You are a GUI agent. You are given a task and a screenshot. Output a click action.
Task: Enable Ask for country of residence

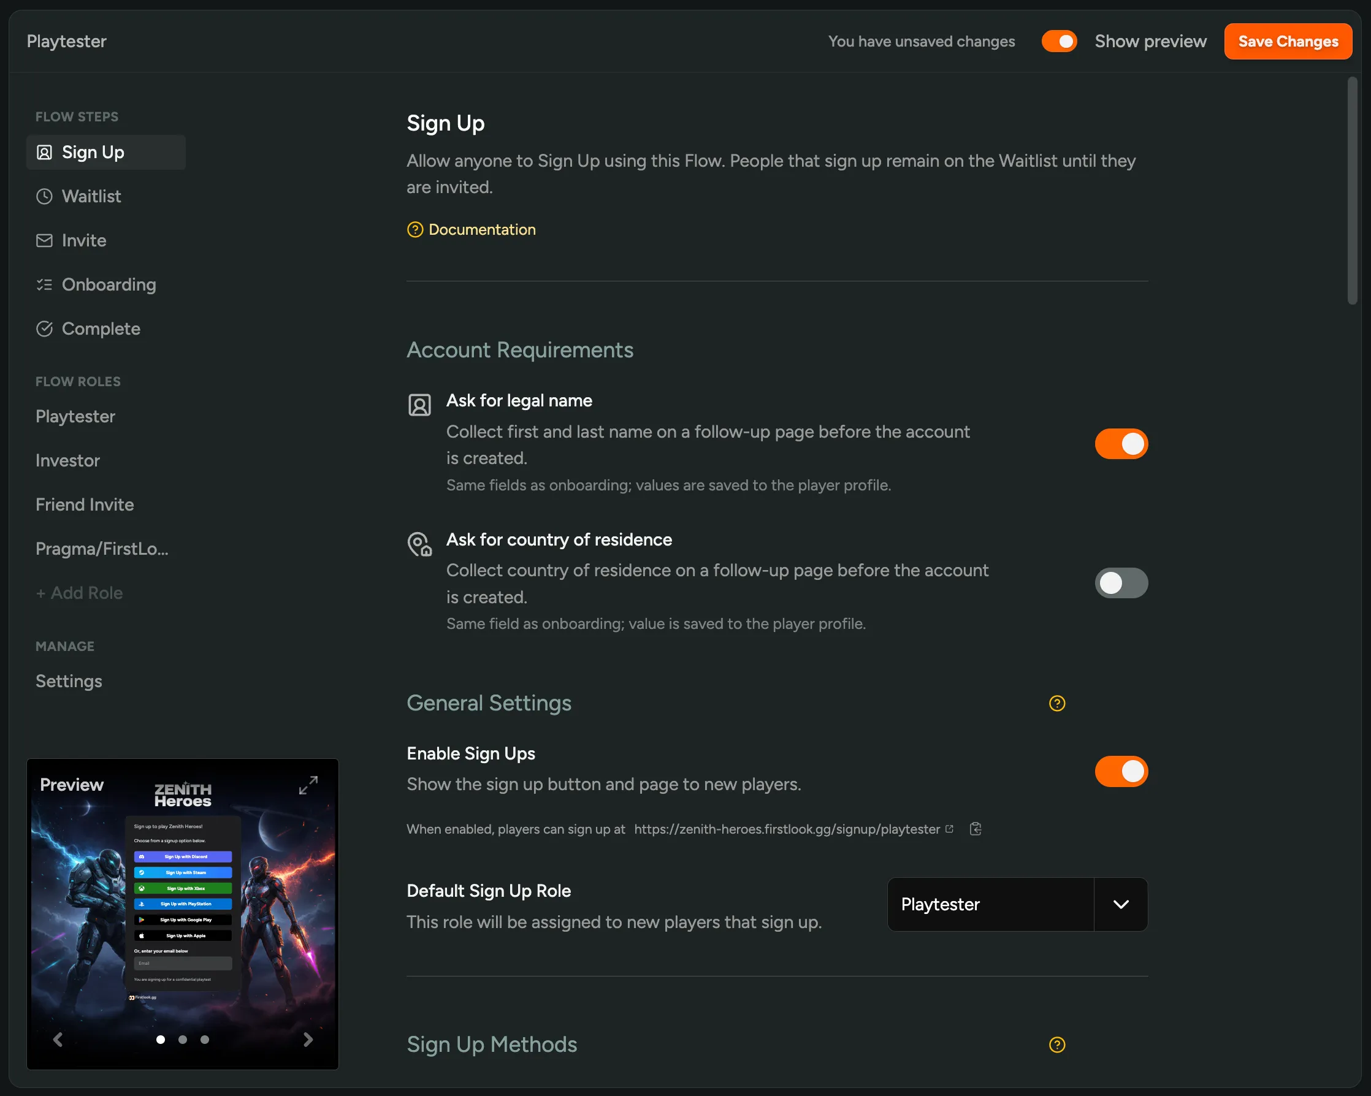[x=1121, y=582]
